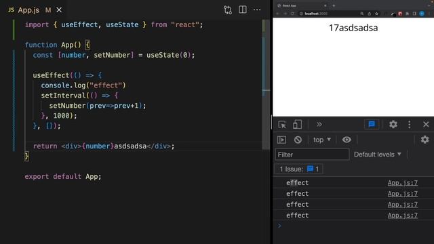
Task: Open App.js:7 link of third effect log
Action: pyautogui.click(x=402, y=205)
